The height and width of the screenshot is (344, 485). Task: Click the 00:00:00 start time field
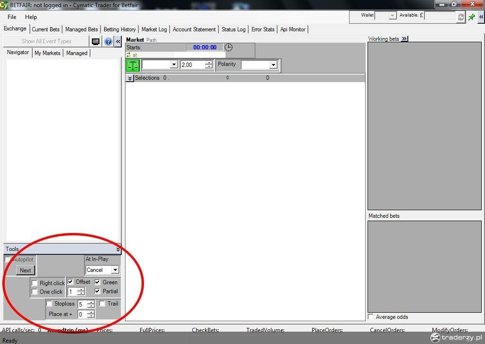[205, 47]
